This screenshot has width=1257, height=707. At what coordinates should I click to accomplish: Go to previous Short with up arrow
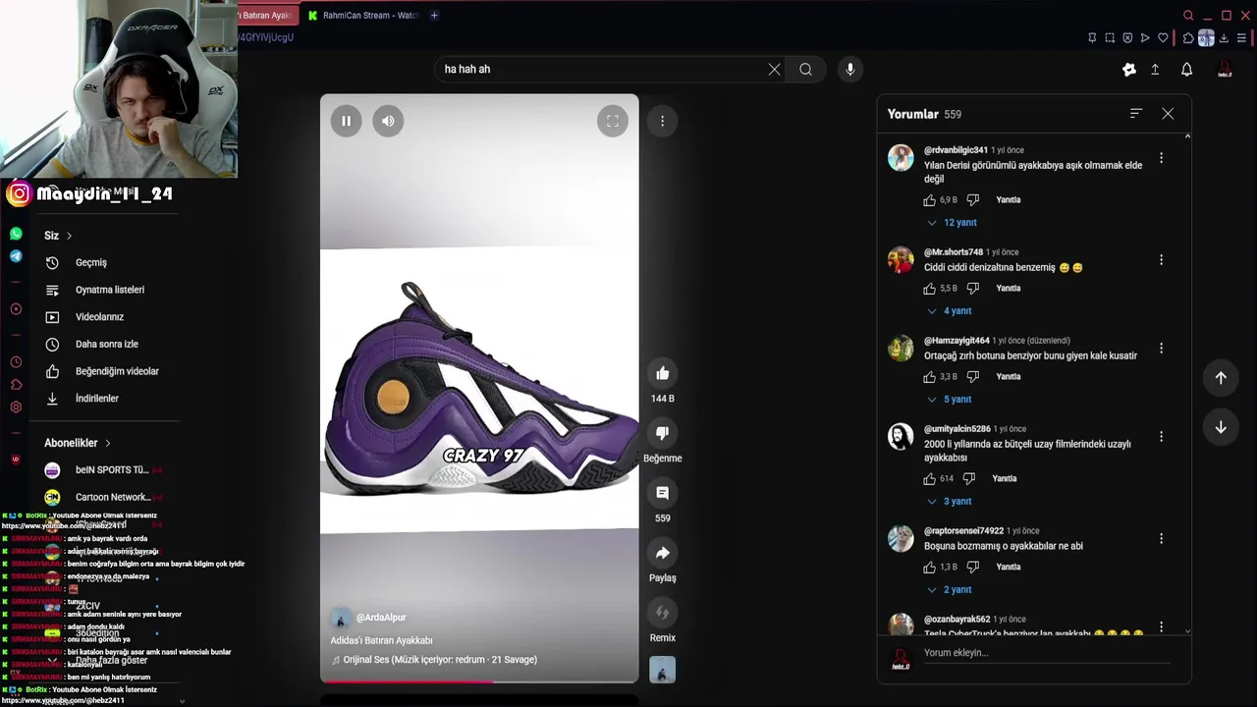click(1221, 377)
